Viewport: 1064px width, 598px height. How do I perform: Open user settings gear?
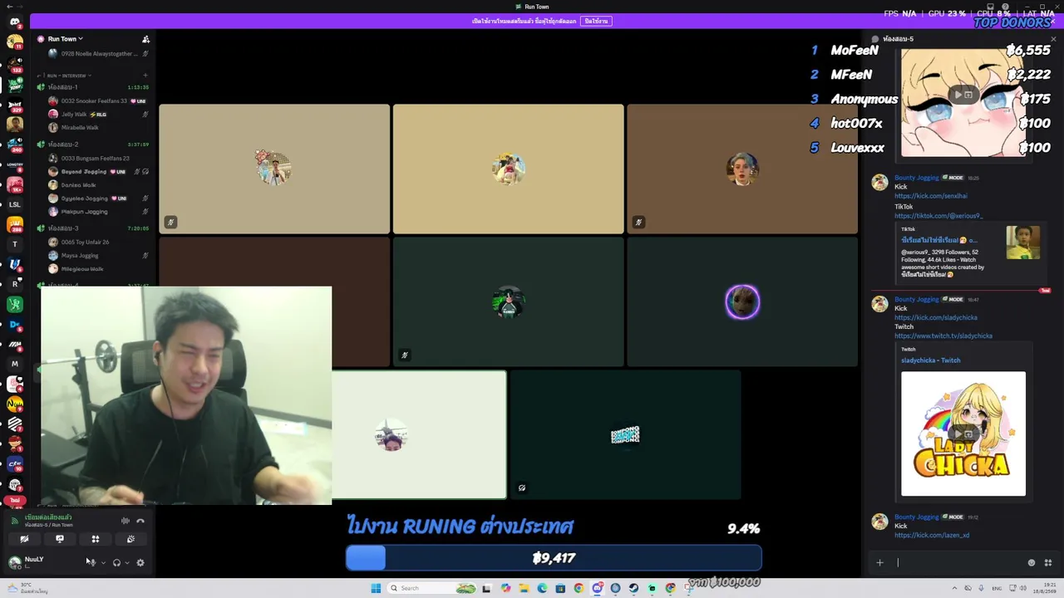140,562
